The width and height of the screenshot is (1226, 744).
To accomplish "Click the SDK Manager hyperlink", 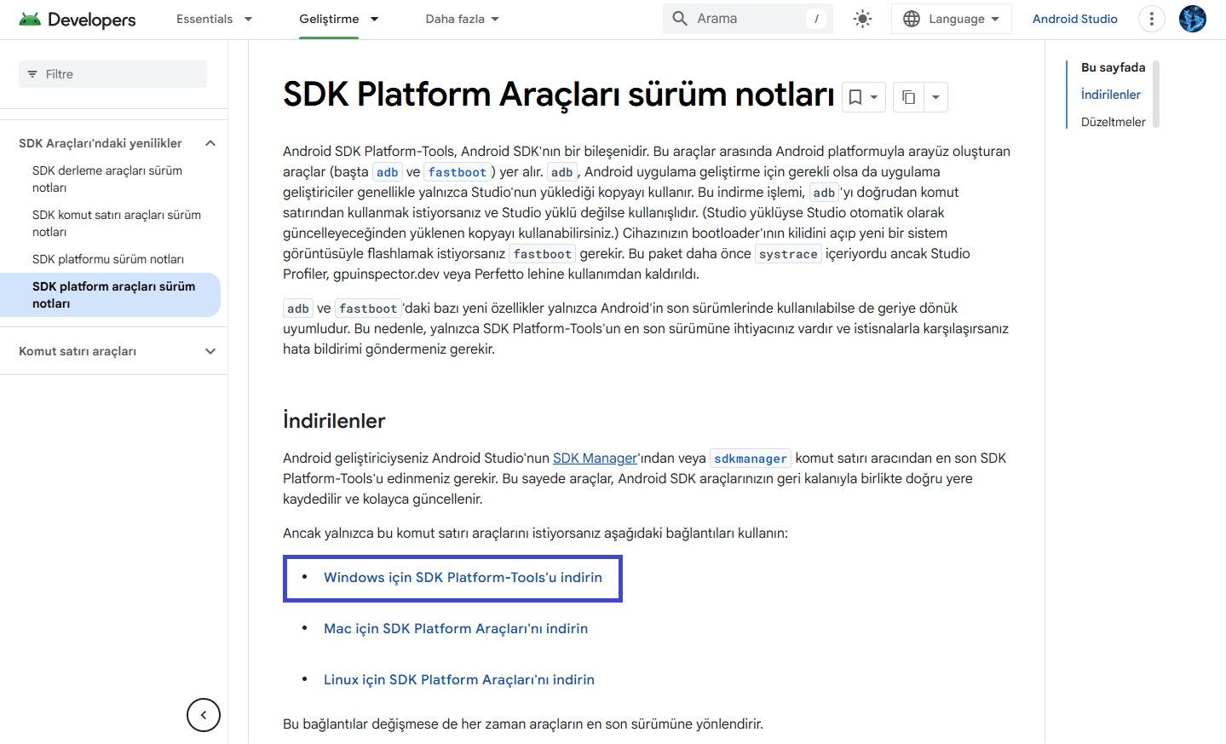I will (x=595, y=459).
